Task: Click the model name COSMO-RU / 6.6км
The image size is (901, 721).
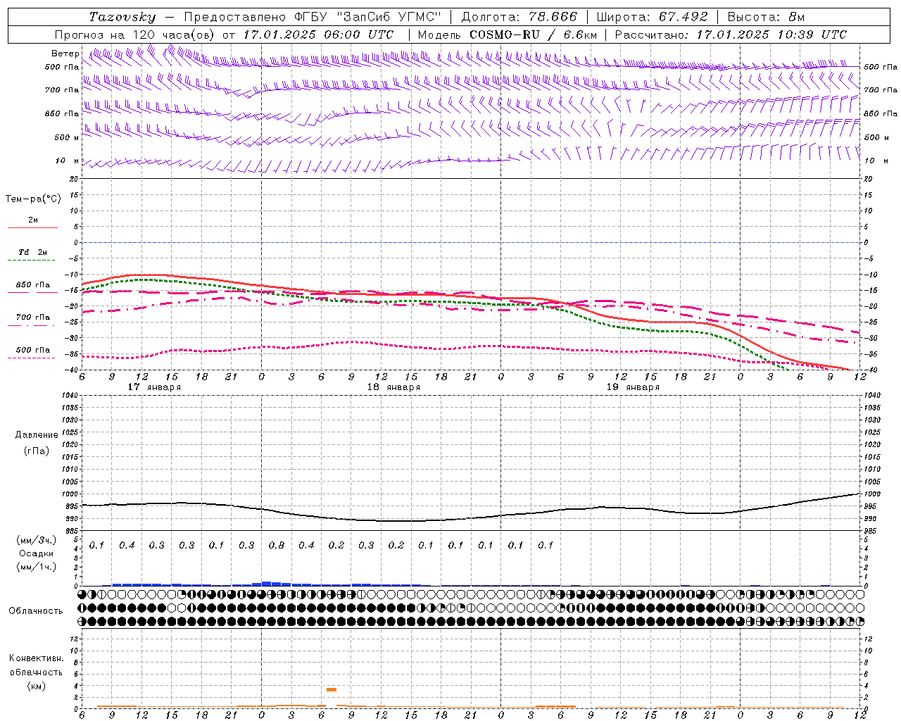Action: point(533,35)
